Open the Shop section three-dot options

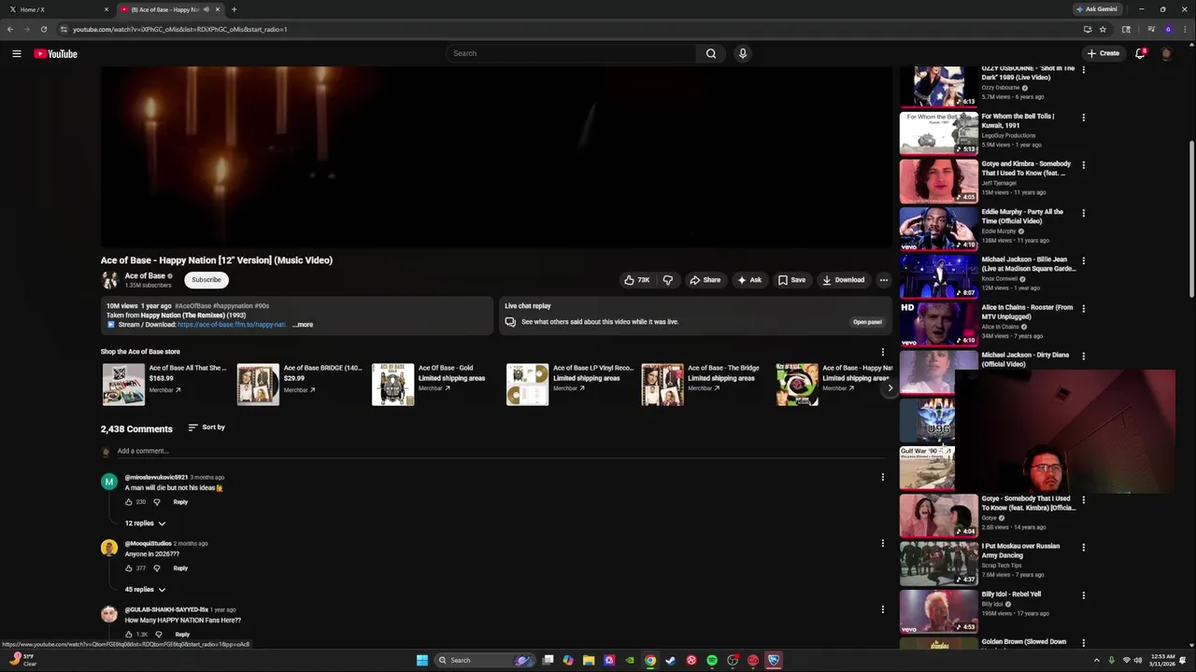click(882, 353)
